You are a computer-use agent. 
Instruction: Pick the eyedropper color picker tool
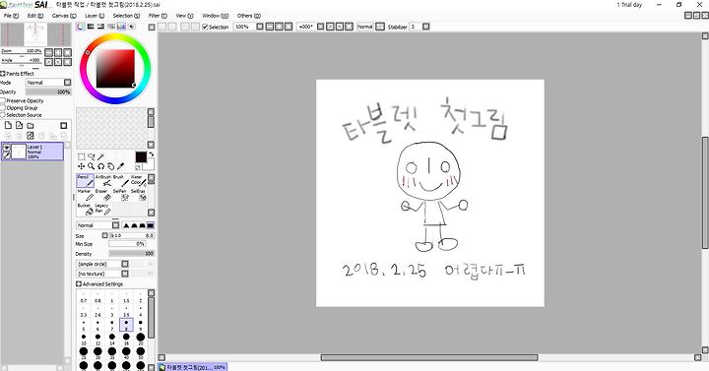120,166
